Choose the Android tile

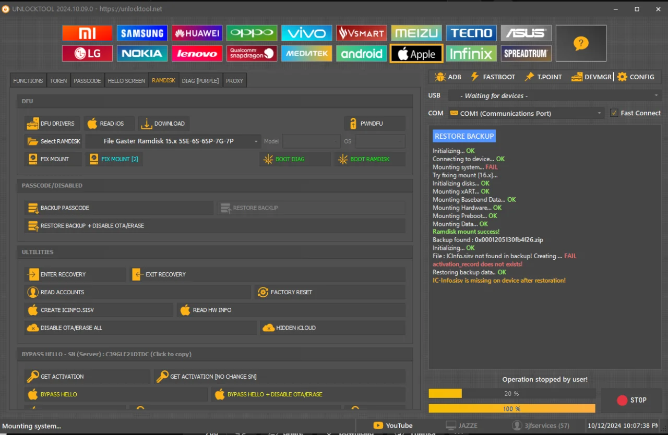362,53
